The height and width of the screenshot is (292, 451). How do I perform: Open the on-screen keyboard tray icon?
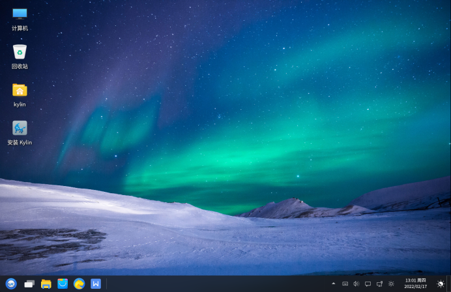pyautogui.click(x=345, y=284)
